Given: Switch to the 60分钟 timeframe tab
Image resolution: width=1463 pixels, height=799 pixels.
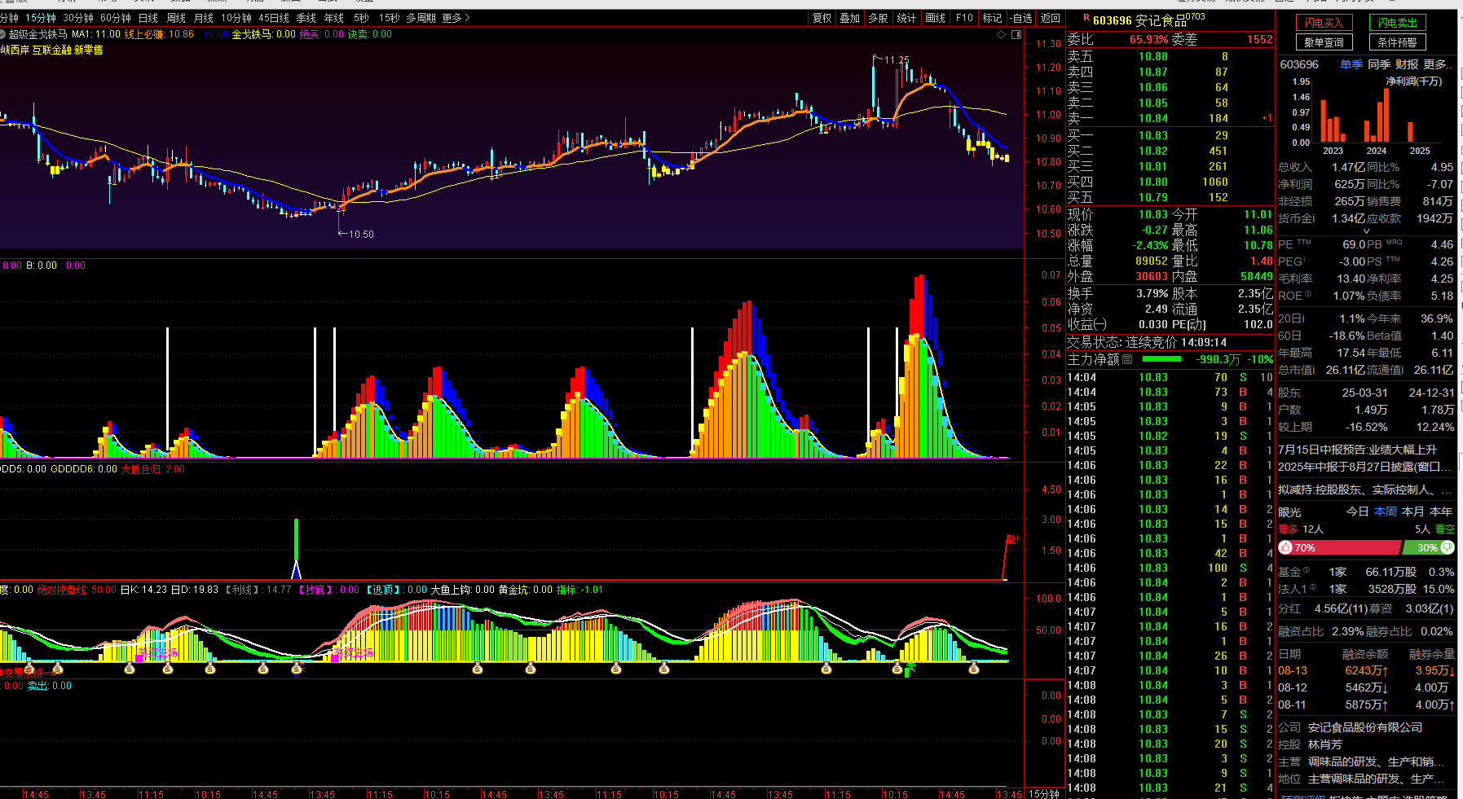Looking at the screenshot, I should click(x=116, y=18).
